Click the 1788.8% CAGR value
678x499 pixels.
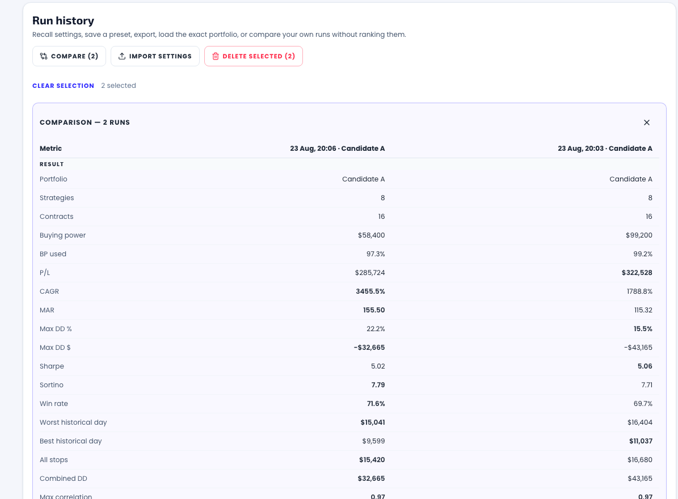click(639, 291)
